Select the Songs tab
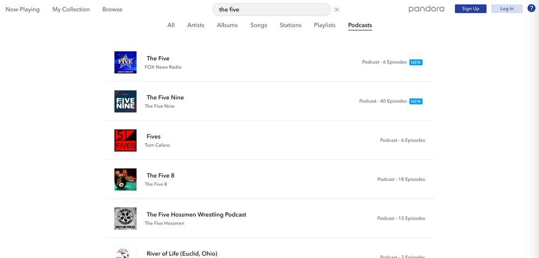 click(259, 25)
